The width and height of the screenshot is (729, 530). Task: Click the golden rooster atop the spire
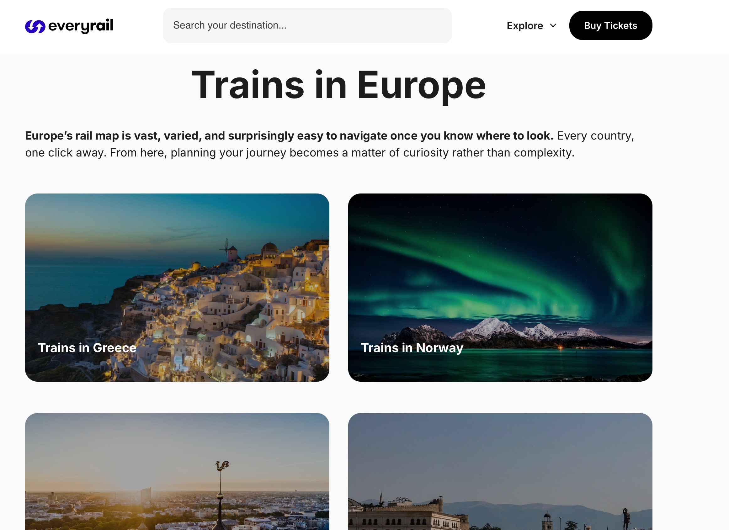click(222, 466)
